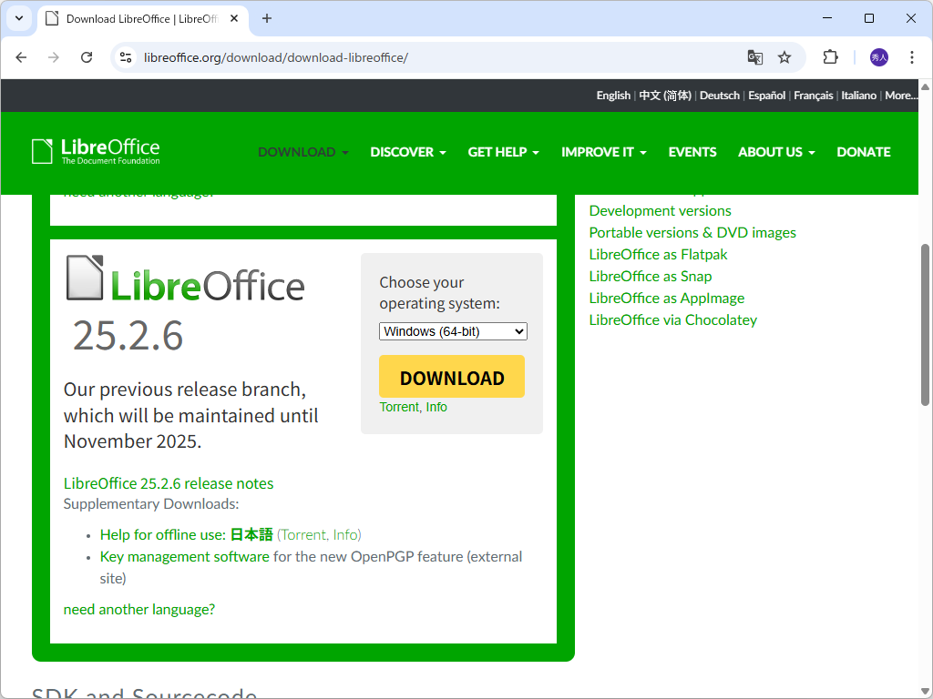Screen dimensions: 933x699
Task: Click the yellow DOWNLOAD button
Action: [x=451, y=376]
